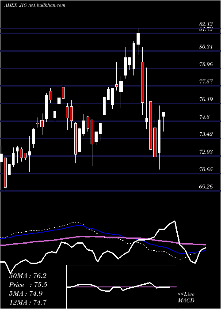Viewport: 221px width, 309px height.
Task: Click the 50MA : 76.2 readout
Action: [27, 276]
